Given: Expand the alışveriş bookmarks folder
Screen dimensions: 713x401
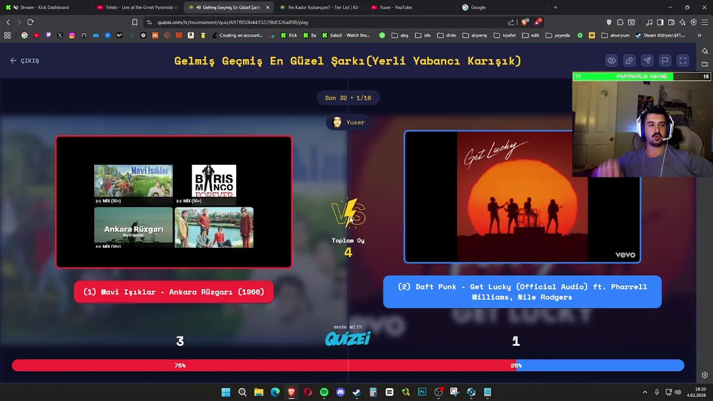Looking at the screenshot, I should [475, 35].
